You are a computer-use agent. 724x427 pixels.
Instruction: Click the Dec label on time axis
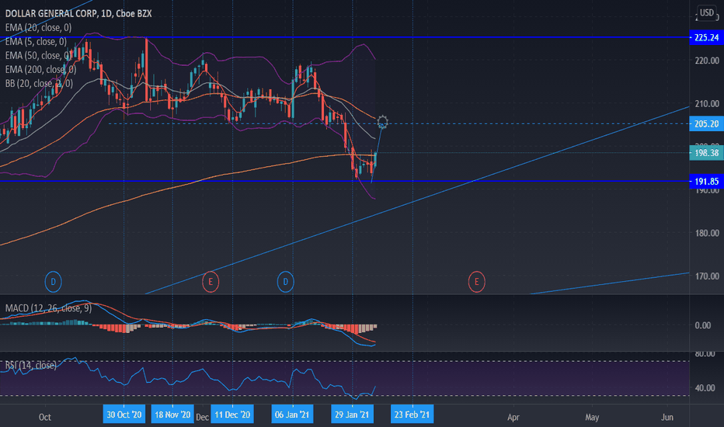click(x=202, y=417)
